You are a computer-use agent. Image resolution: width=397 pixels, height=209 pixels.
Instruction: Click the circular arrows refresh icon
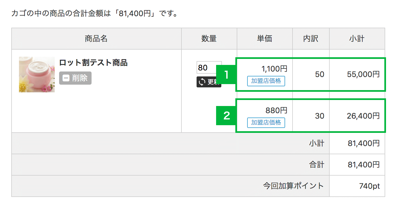(x=202, y=82)
